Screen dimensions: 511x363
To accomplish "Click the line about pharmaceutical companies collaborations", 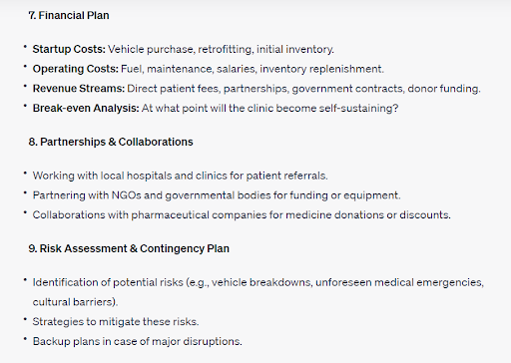I will coord(242,214).
